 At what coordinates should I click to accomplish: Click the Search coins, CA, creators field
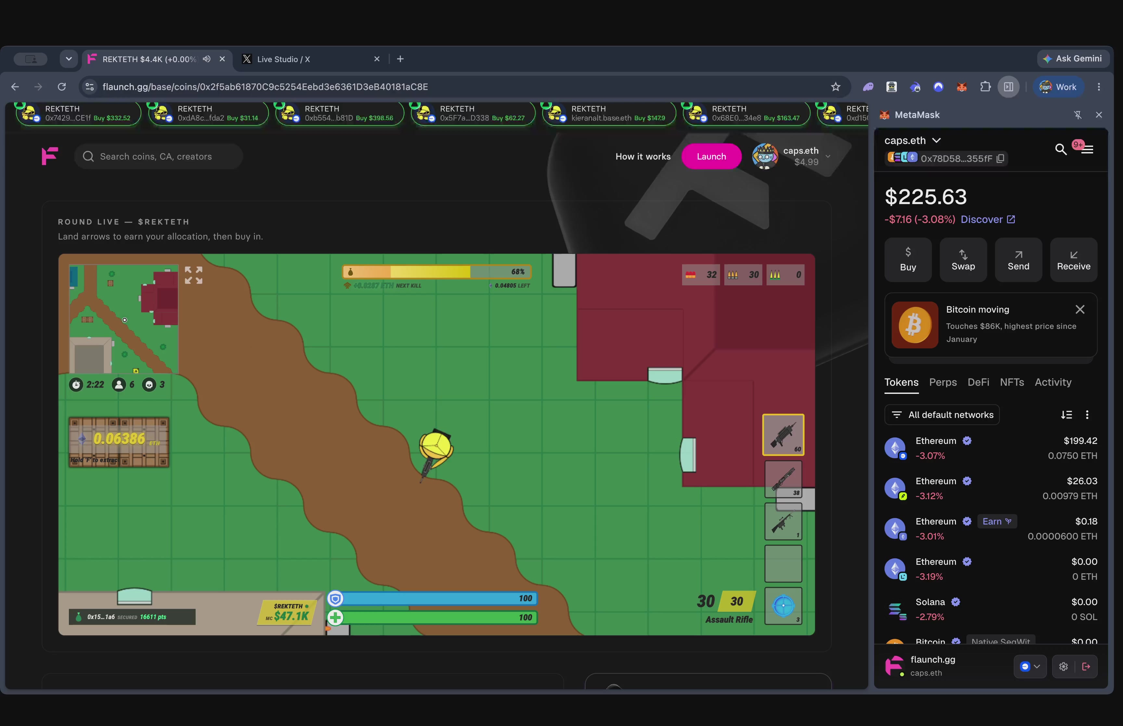tap(158, 157)
